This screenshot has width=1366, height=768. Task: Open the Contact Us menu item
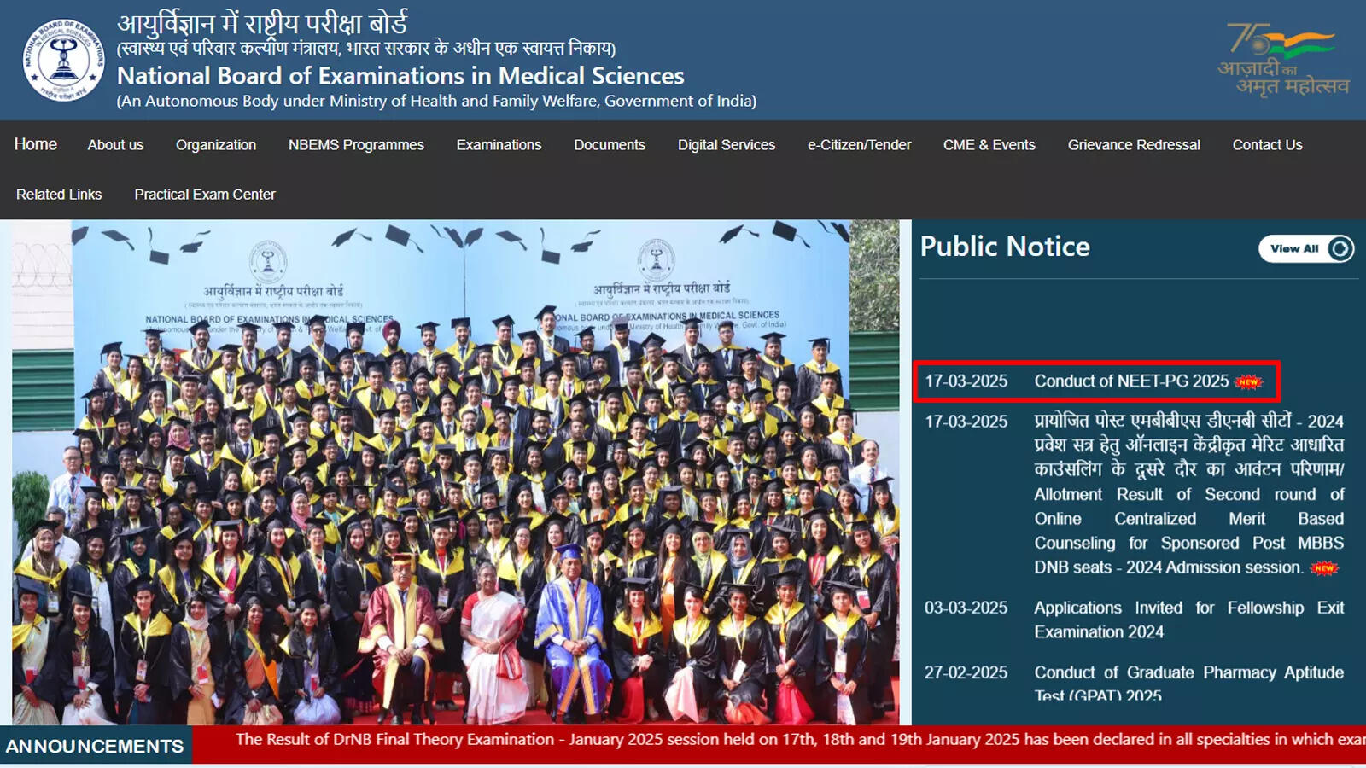pyautogui.click(x=1267, y=145)
